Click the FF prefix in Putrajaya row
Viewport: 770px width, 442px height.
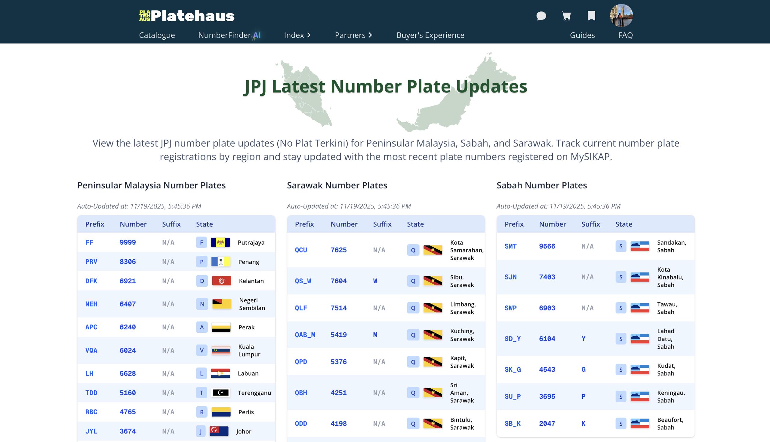pyautogui.click(x=89, y=242)
